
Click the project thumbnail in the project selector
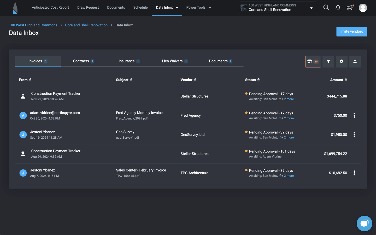[x=244, y=8]
